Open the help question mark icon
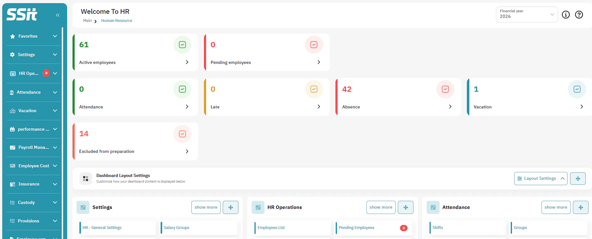Image resolution: width=592 pixels, height=239 pixels. [x=579, y=15]
